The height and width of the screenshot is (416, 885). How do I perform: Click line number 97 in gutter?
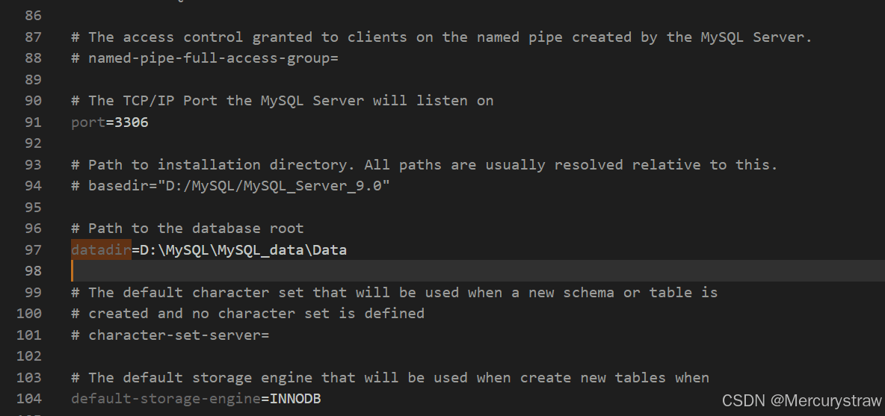[x=34, y=249]
